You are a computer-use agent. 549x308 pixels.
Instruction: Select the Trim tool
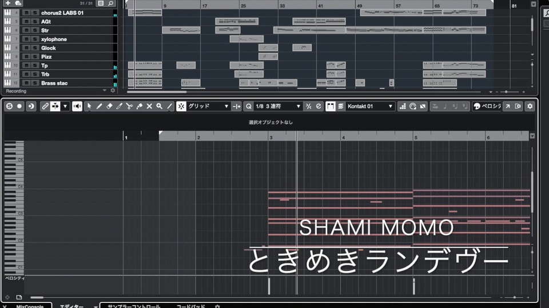point(119,106)
